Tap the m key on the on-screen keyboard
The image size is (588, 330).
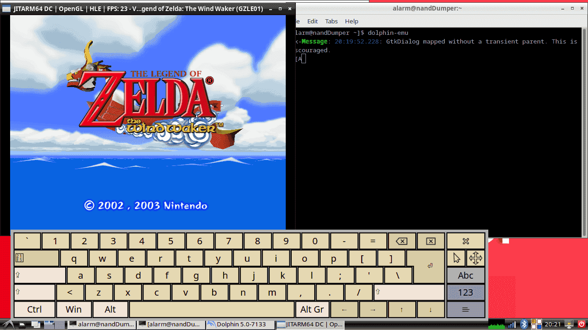click(x=272, y=292)
